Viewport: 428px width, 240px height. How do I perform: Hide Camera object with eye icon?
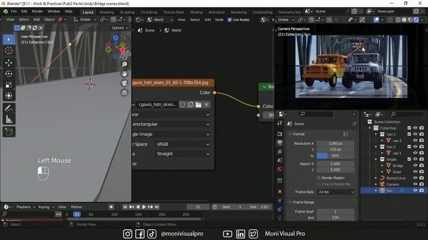[x=415, y=184]
